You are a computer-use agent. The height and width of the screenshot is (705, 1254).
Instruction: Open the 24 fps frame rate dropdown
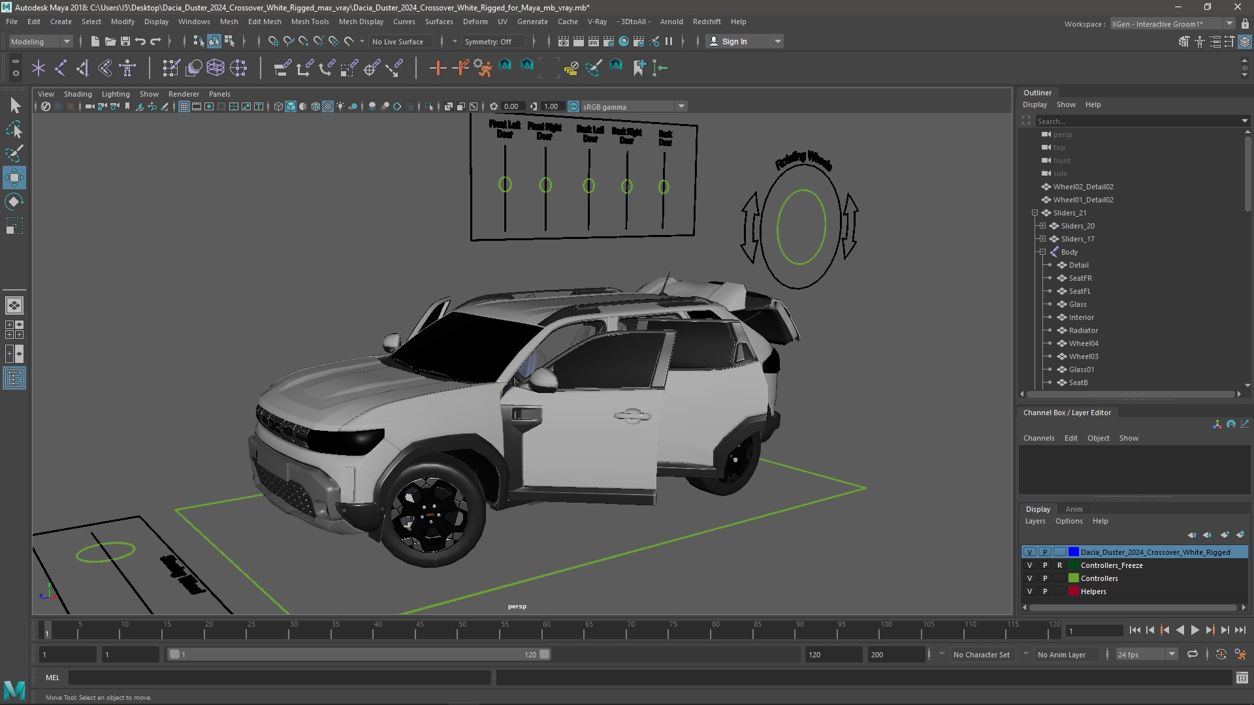point(1146,654)
